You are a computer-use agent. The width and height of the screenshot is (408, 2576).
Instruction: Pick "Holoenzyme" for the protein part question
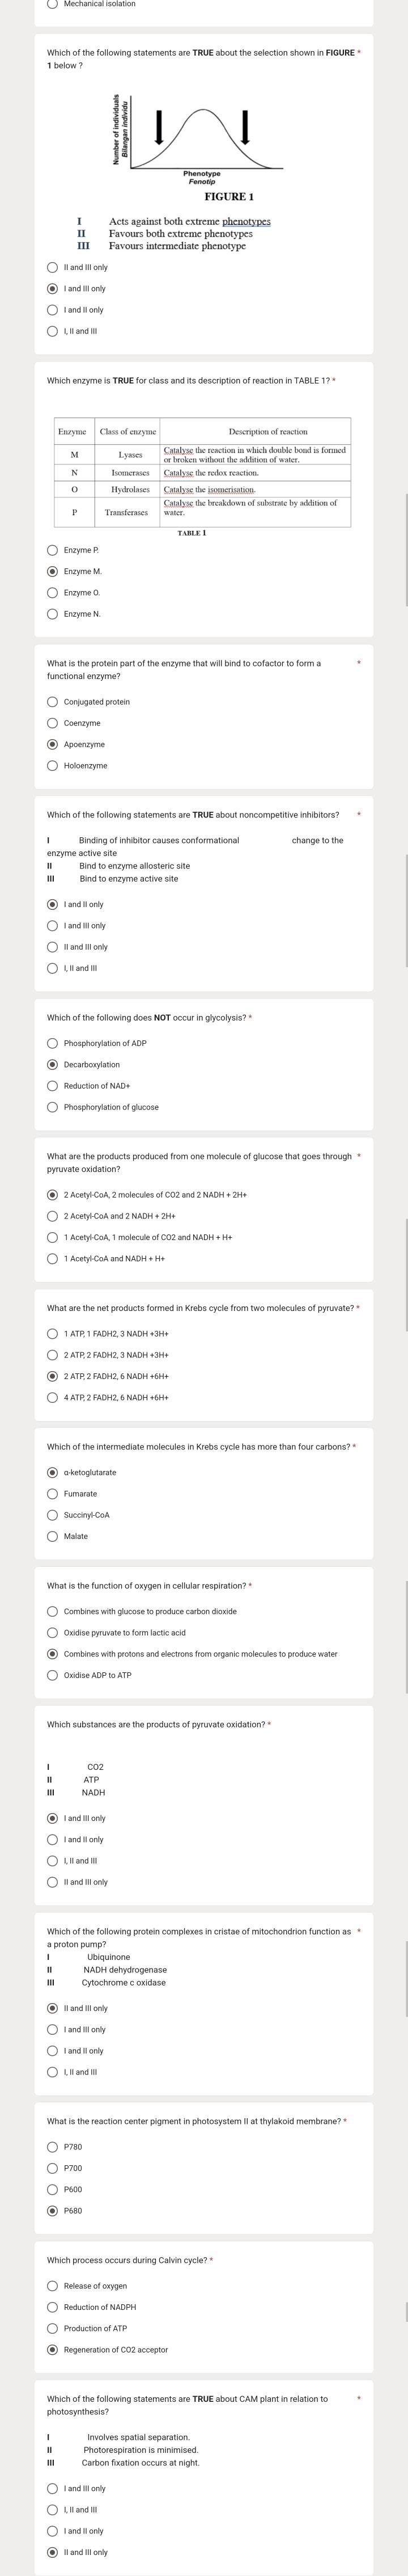coord(53,765)
